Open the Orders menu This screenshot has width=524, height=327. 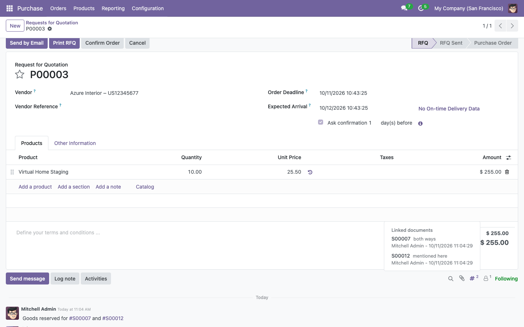point(58,8)
